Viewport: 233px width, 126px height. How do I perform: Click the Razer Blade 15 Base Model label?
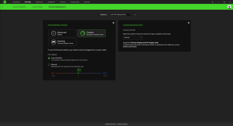coord(116,124)
